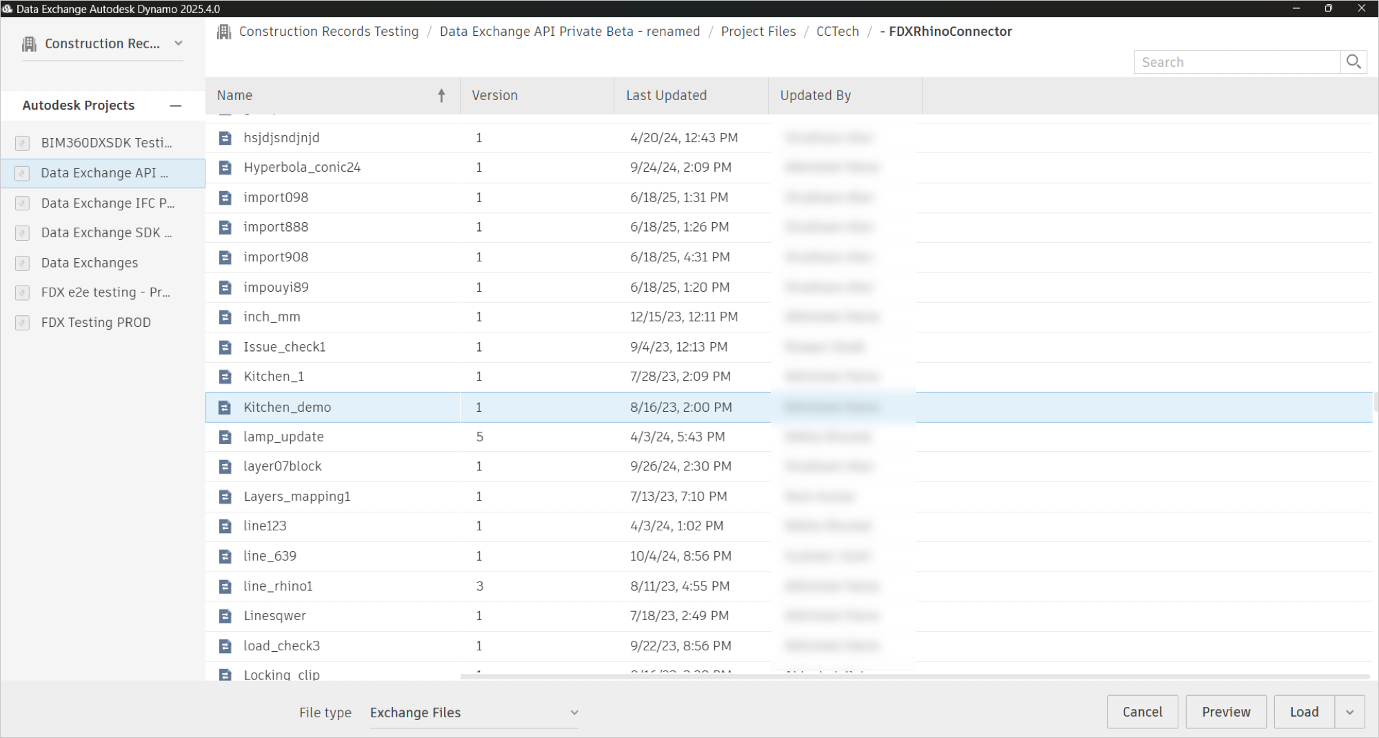Click the exchange icon beside inch_mm
1379x738 pixels.
coord(225,317)
